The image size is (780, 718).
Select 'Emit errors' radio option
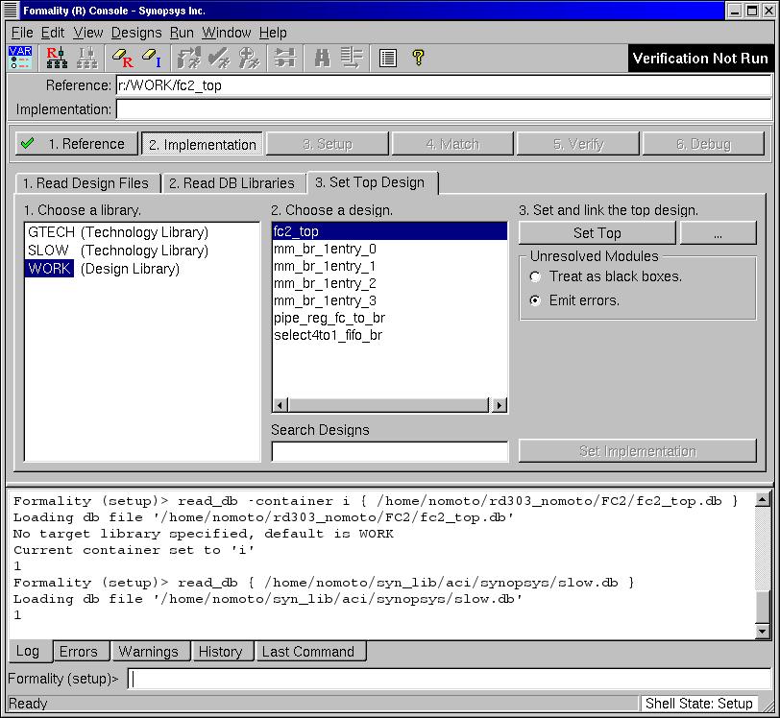click(x=535, y=300)
